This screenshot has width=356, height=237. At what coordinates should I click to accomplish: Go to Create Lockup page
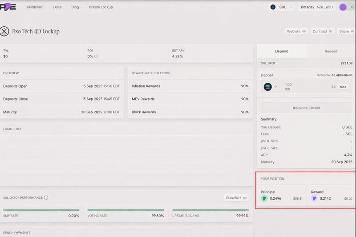coord(101,7)
